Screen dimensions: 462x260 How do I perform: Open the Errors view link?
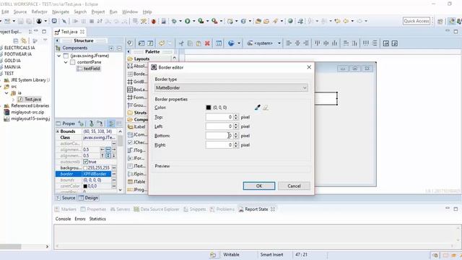click(x=80, y=219)
